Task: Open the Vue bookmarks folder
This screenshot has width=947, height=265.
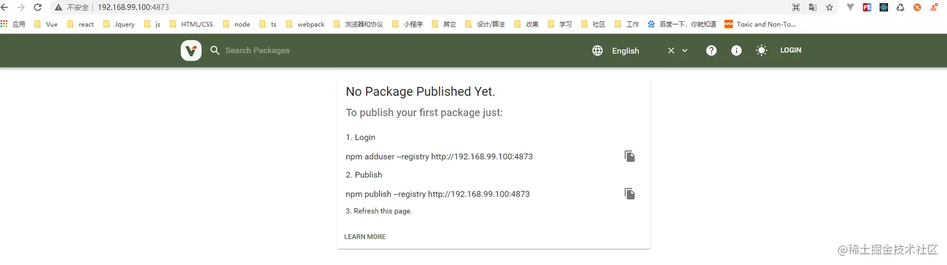Action: 46,24
